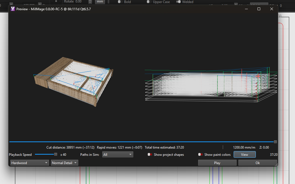Open the Hardwood material dropdown

click(x=29, y=163)
